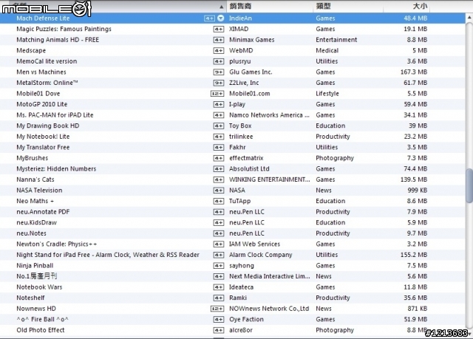This screenshot has width=473, height=339.
Task: Click the 9+ rating badge for Men vs Machines
Action: point(219,72)
